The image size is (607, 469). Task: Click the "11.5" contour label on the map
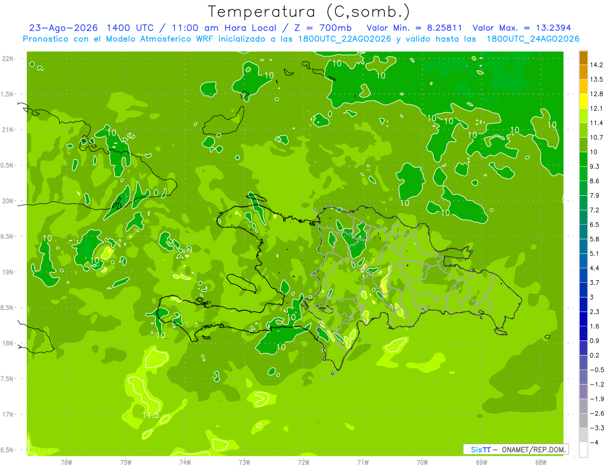pos(150,415)
